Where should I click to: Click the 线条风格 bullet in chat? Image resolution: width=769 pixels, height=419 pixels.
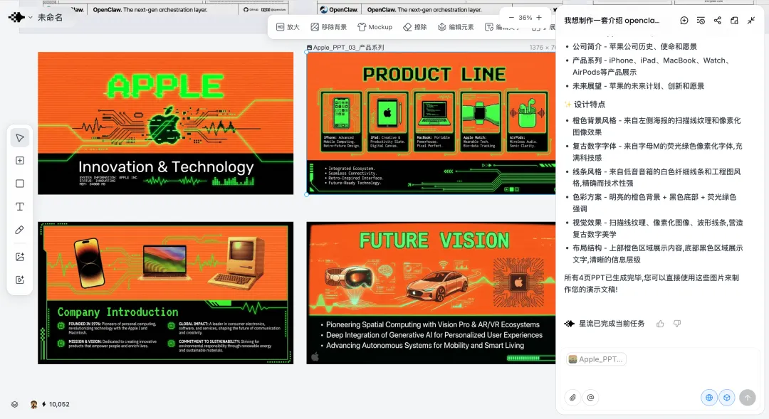(x=656, y=177)
